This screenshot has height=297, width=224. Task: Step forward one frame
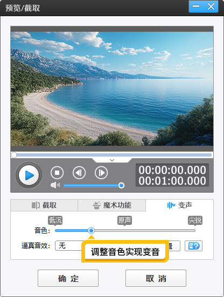101,173
